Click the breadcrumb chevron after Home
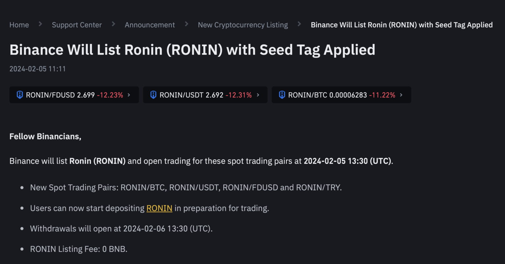505x264 pixels. (40, 24)
